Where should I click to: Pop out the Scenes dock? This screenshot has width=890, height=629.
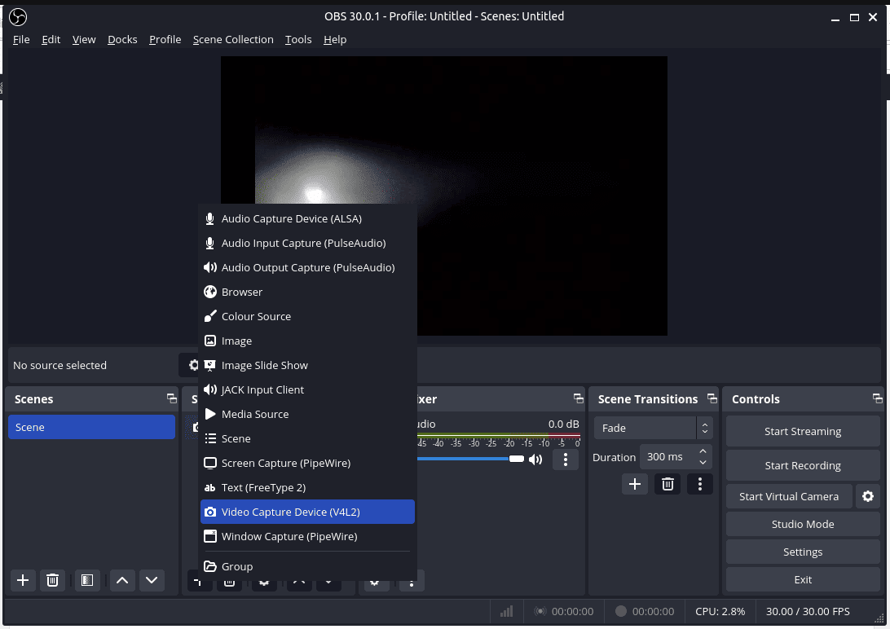pyautogui.click(x=171, y=398)
